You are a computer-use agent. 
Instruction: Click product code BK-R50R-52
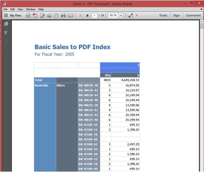[88, 159]
